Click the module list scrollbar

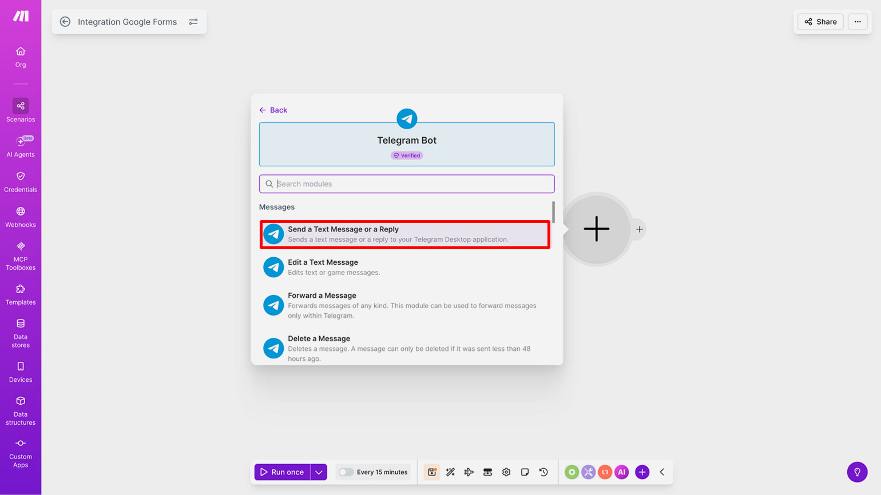point(553,212)
